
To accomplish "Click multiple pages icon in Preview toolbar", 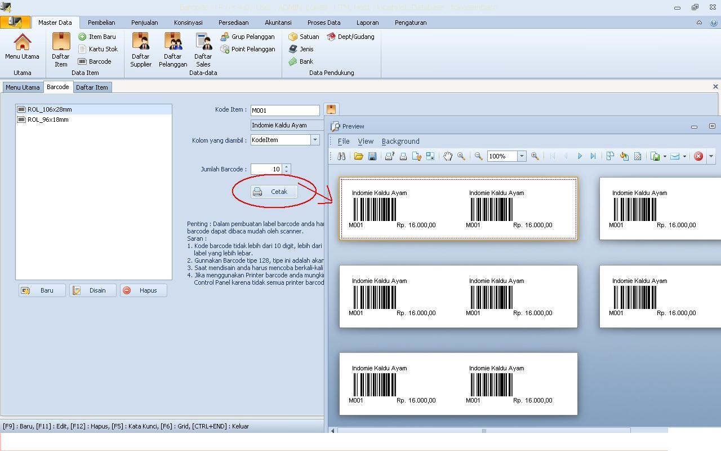I will [610, 156].
